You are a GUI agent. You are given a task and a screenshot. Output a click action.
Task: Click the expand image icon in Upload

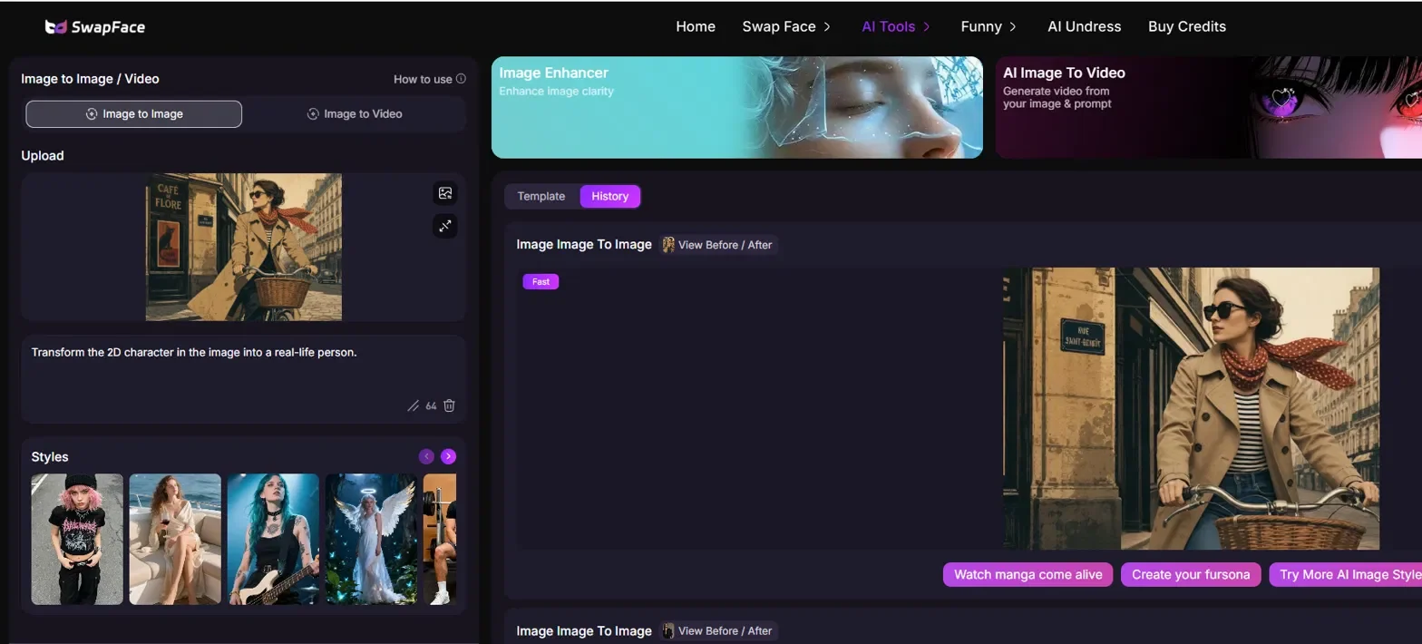(444, 226)
